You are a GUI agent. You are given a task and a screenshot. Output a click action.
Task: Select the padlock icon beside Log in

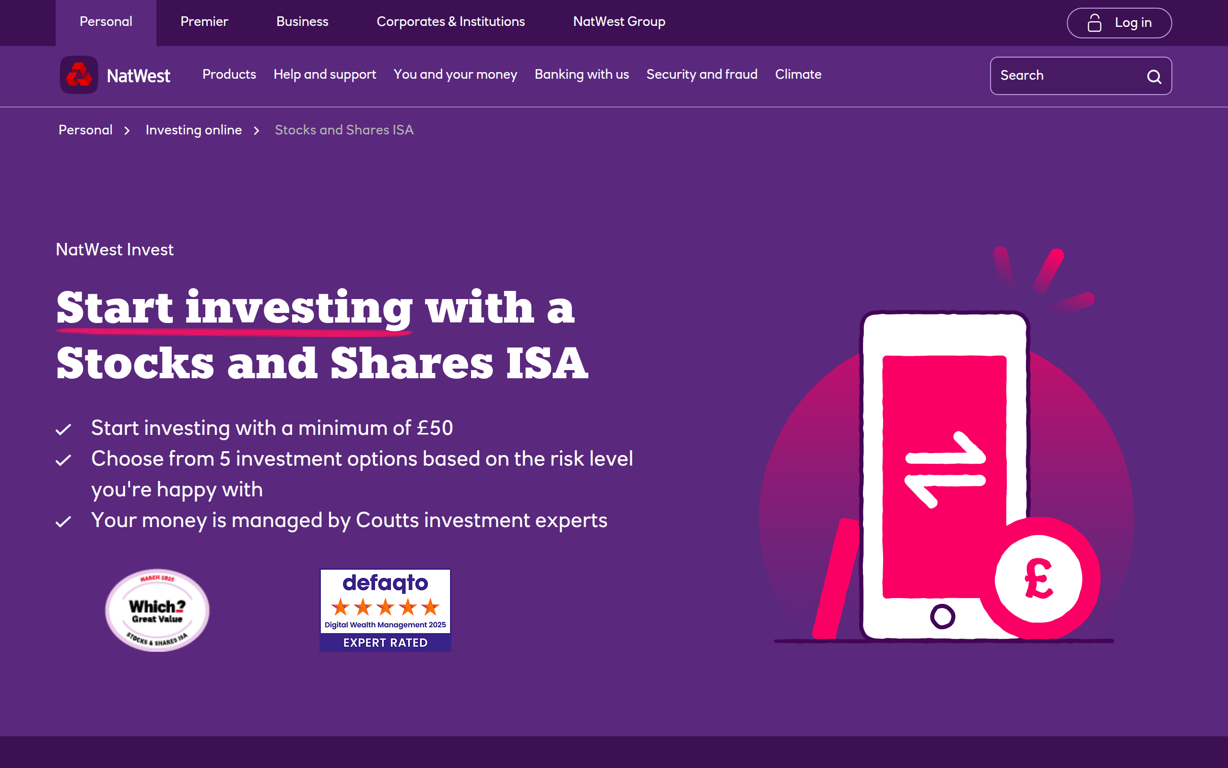point(1095,23)
